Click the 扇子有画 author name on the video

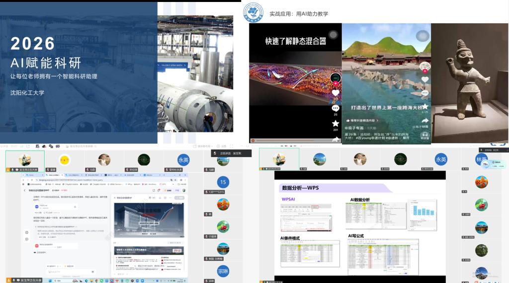pos(356,128)
